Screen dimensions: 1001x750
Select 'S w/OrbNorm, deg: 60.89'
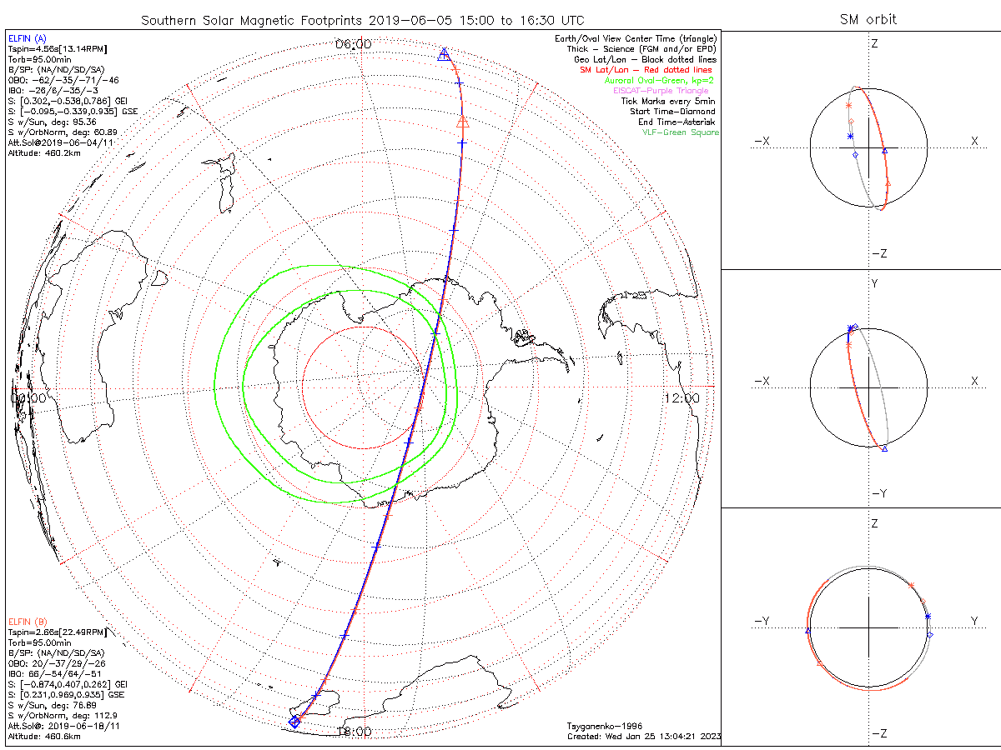63,132
